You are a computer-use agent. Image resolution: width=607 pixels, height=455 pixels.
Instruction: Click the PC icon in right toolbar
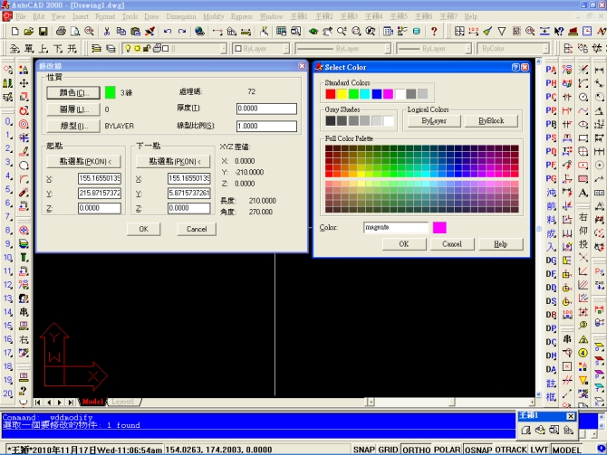(551, 97)
